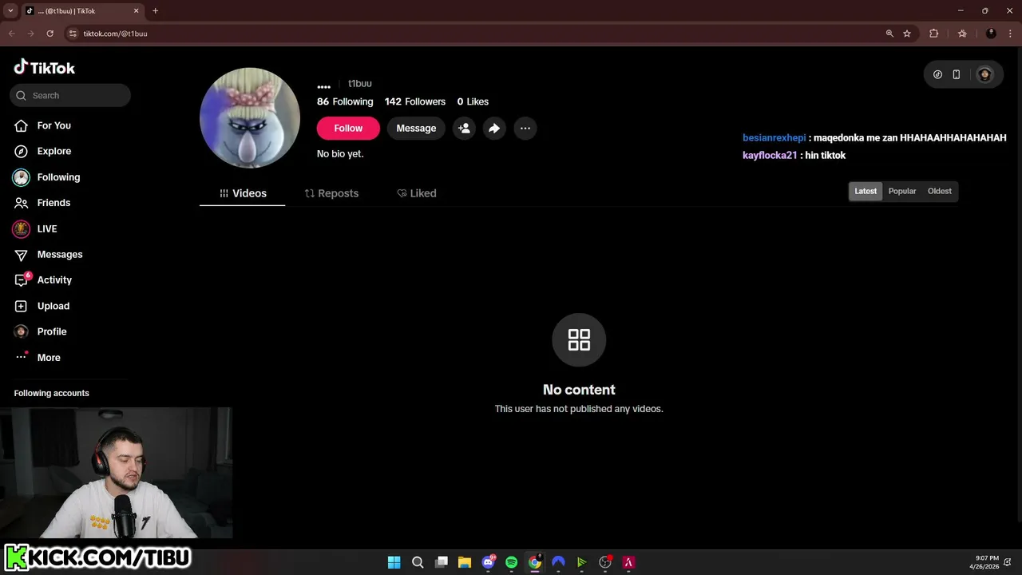View the 86 Following list
This screenshot has height=575, width=1022.
345,101
